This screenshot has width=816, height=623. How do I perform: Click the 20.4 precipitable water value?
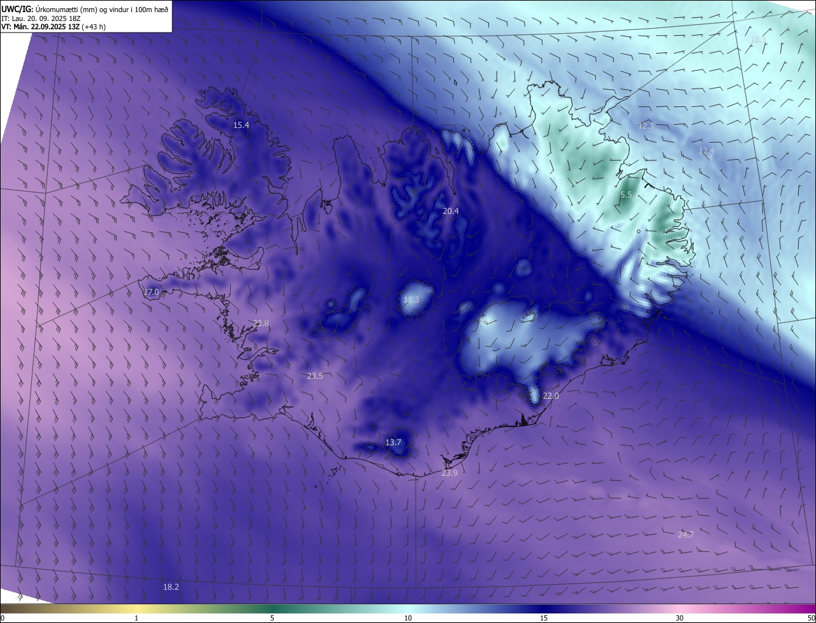451,211
